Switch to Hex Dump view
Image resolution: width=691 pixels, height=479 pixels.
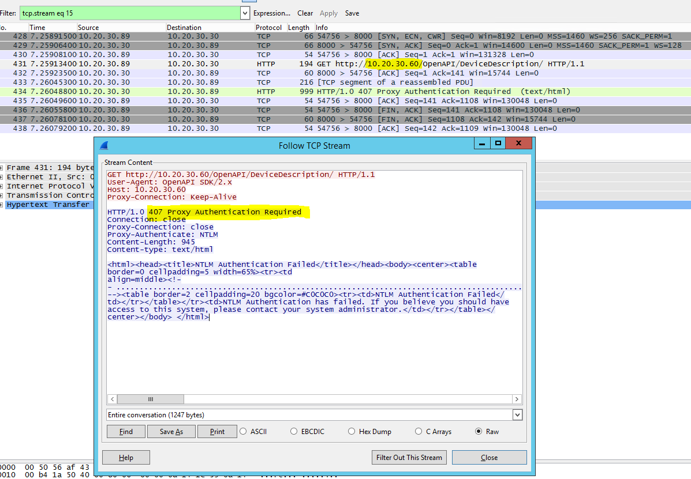(x=352, y=431)
